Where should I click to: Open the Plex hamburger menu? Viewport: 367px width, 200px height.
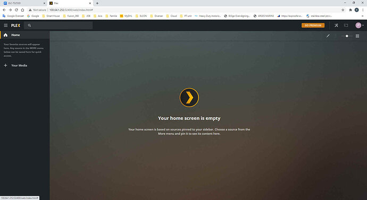[x=6, y=25]
